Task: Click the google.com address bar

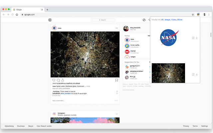Action: pyautogui.click(x=106, y=15)
